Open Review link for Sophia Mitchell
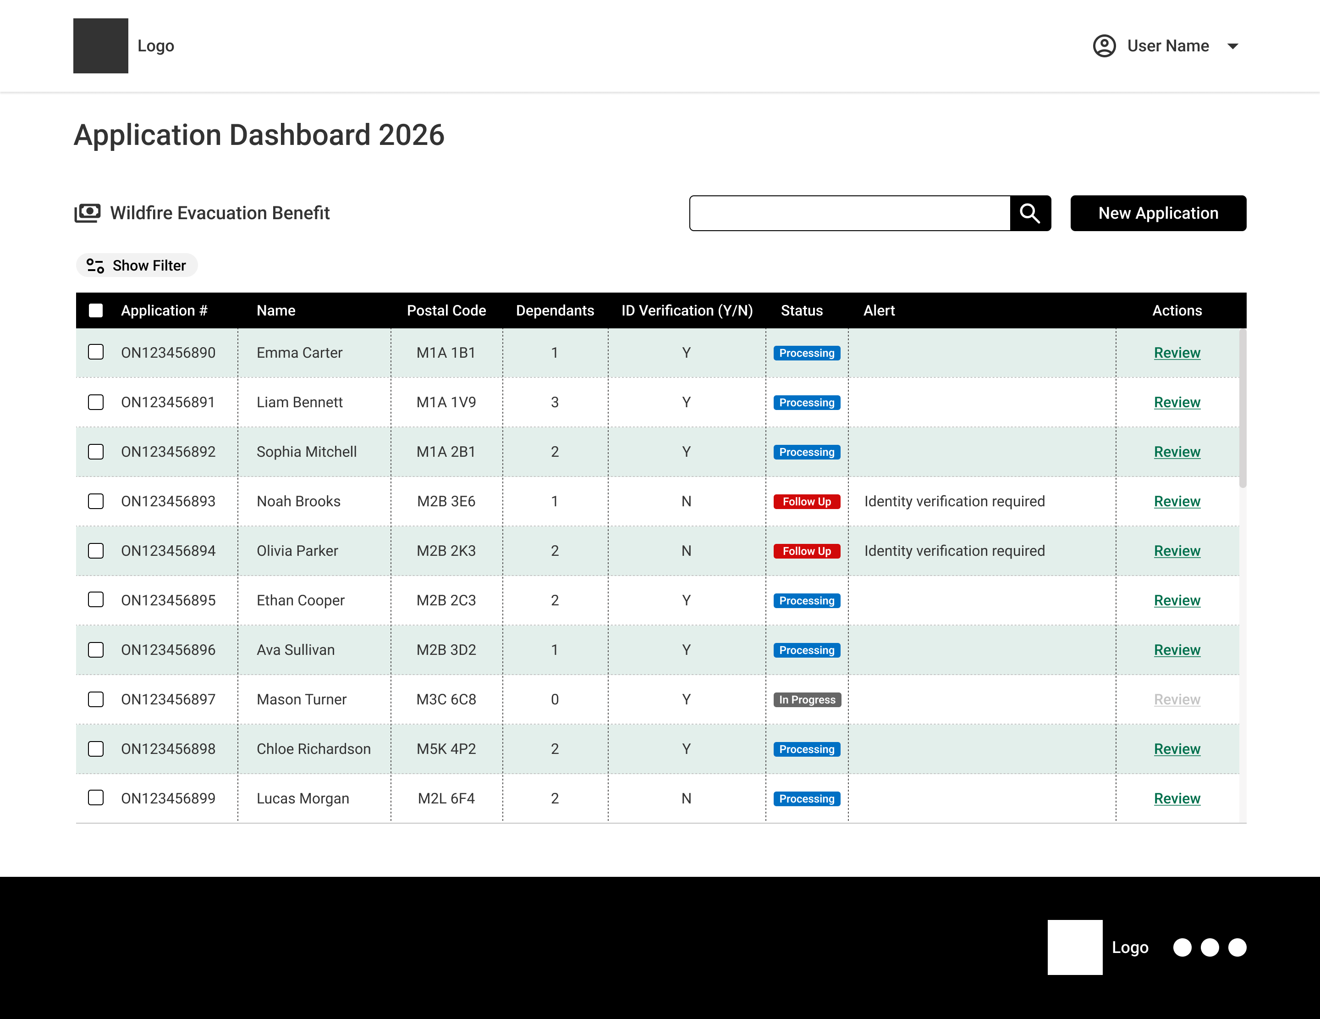Image resolution: width=1320 pixels, height=1019 pixels. 1177,452
